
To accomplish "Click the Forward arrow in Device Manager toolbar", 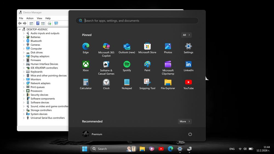I will 25,23.
